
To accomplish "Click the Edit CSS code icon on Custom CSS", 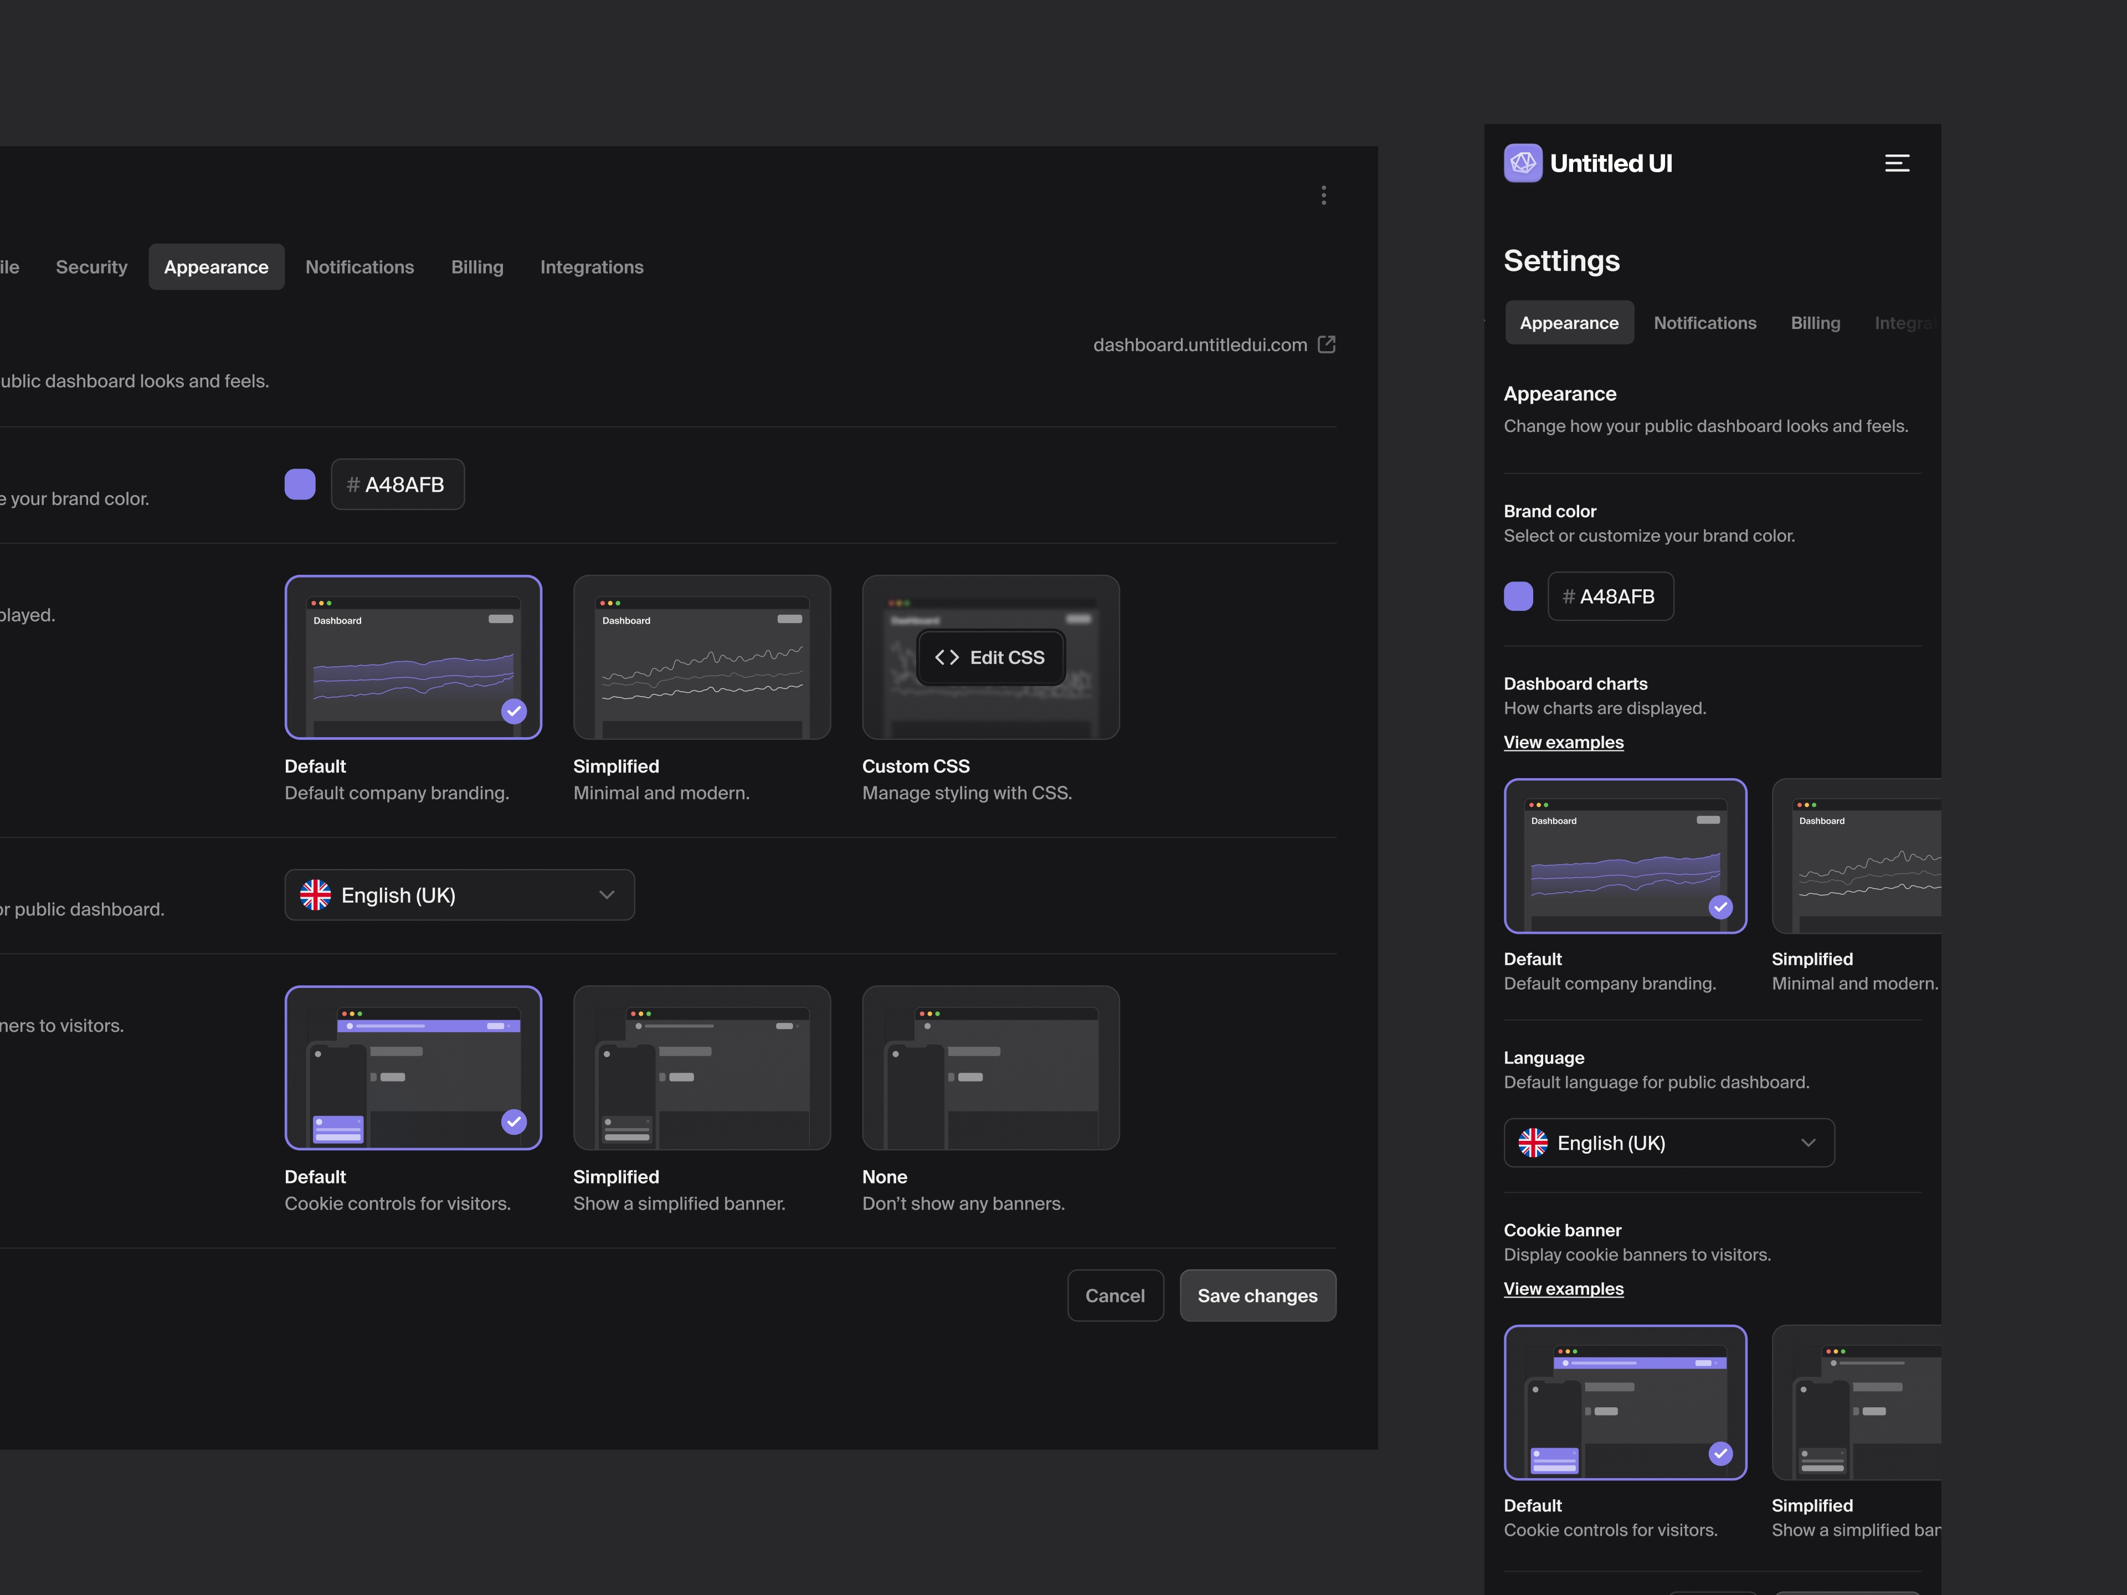I will click(x=946, y=657).
